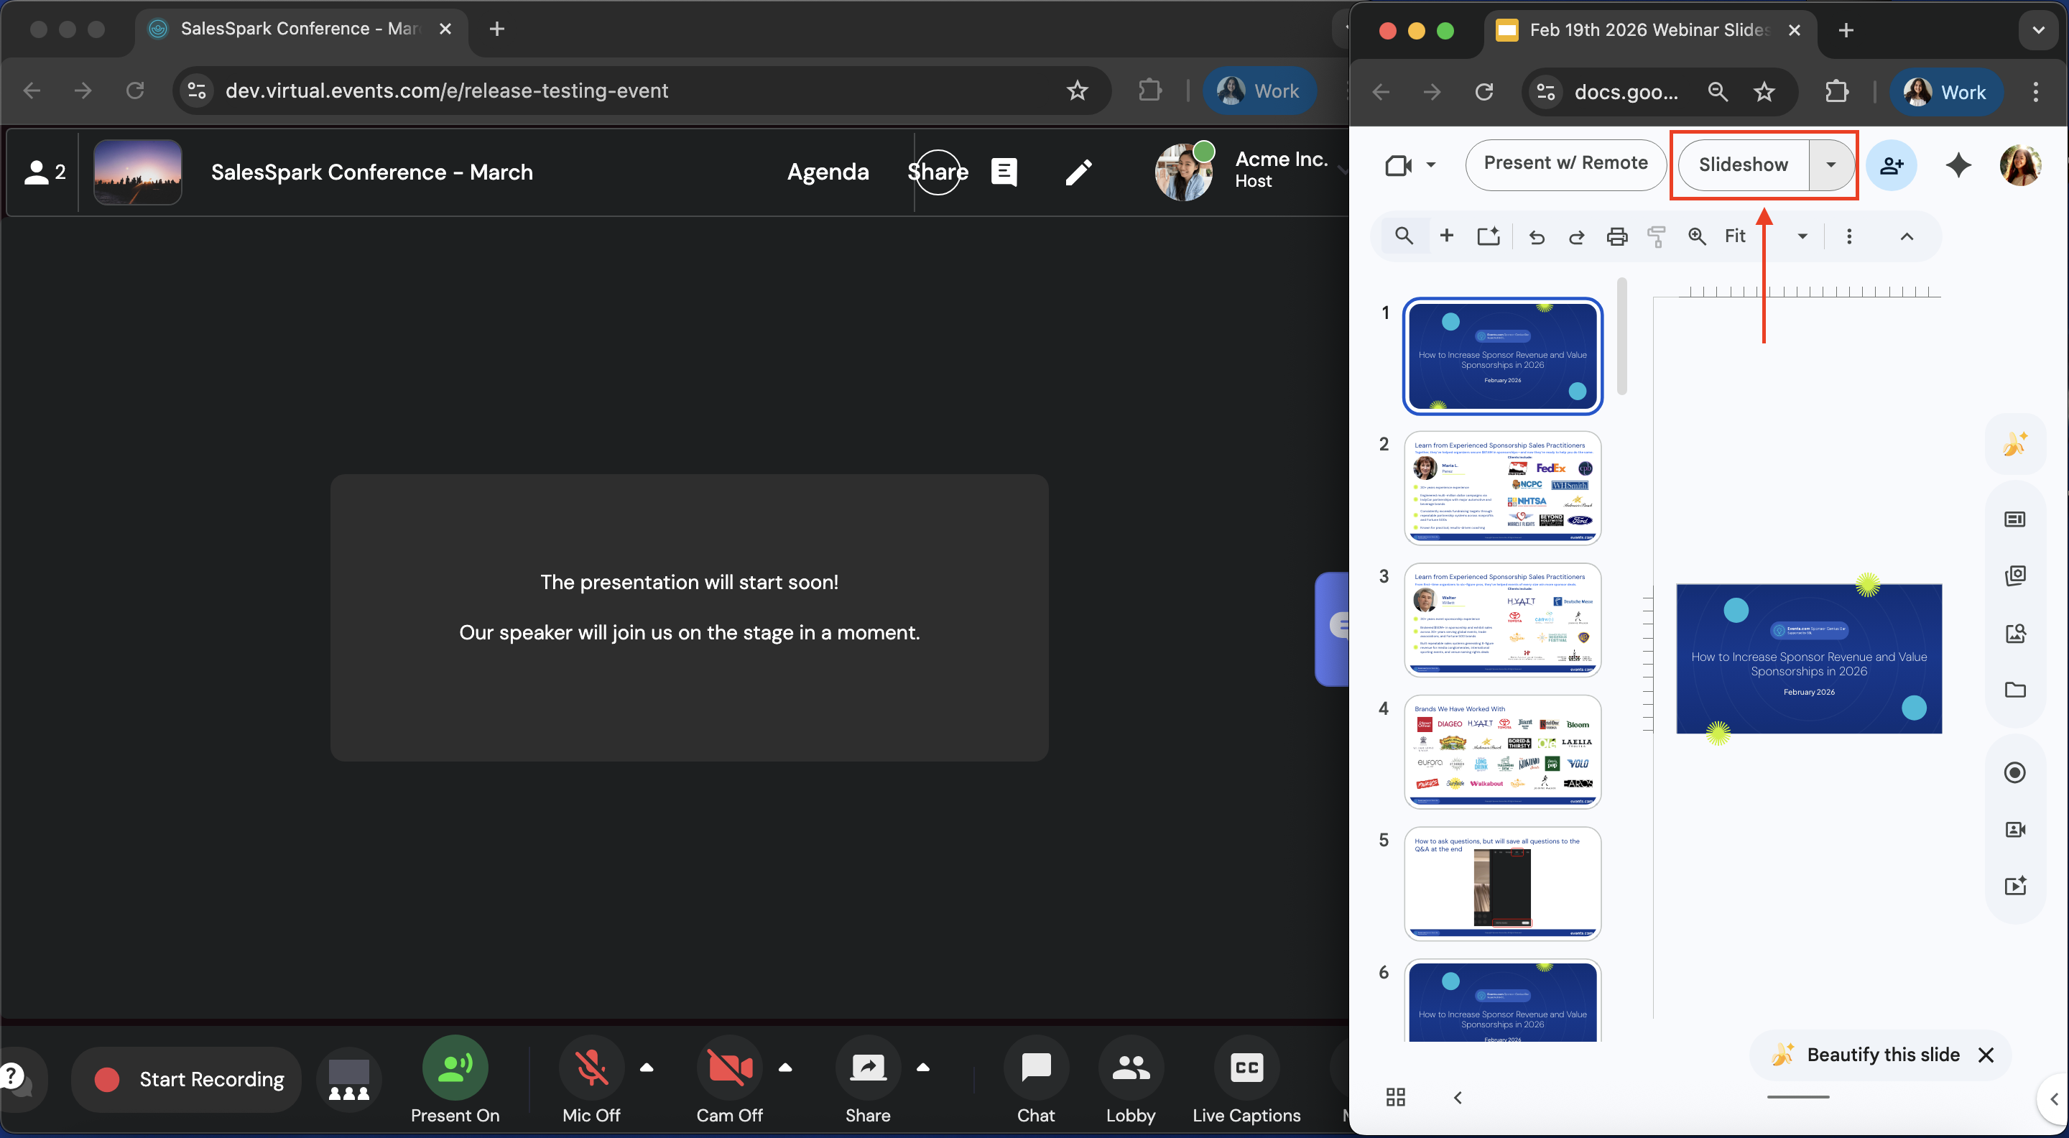
Task: Click the record circle icon in side panel
Action: (x=2014, y=772)
